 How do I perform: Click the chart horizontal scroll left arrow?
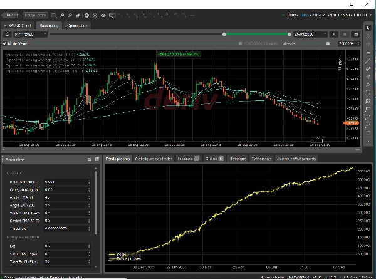[3, 150]
